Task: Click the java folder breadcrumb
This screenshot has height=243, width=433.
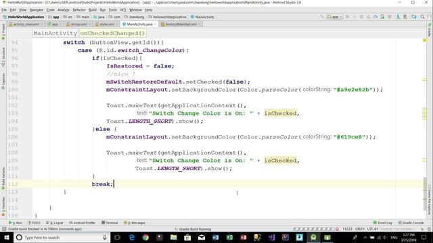Action: click(99, 17)
